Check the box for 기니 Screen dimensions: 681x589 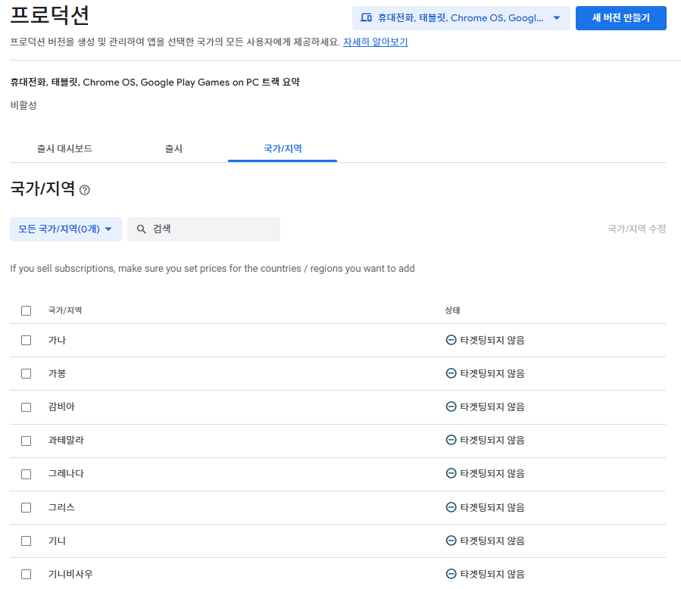point(26,541)
